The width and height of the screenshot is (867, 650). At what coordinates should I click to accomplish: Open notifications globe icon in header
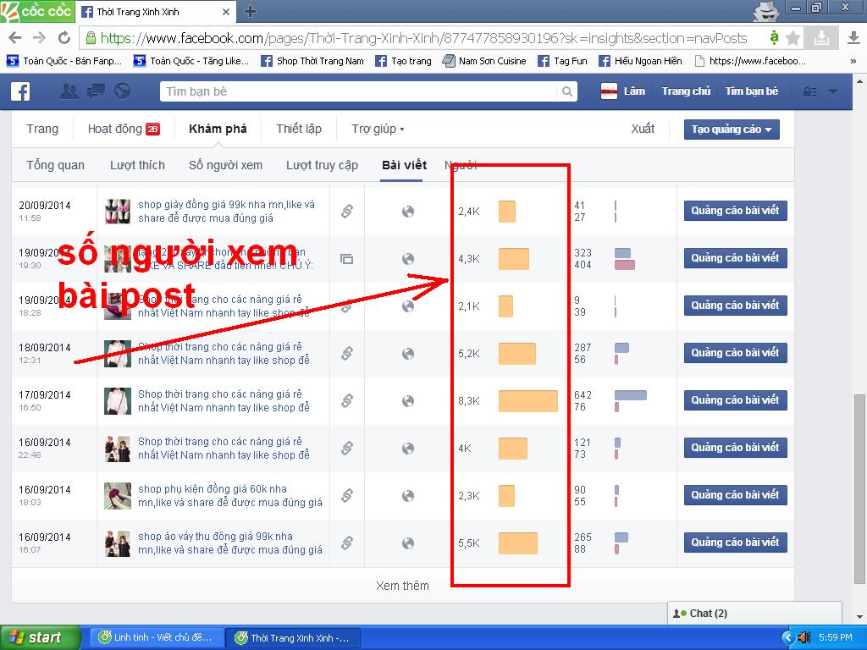tap(122, 91)
